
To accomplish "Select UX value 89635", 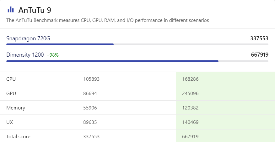I will [90, 122].
